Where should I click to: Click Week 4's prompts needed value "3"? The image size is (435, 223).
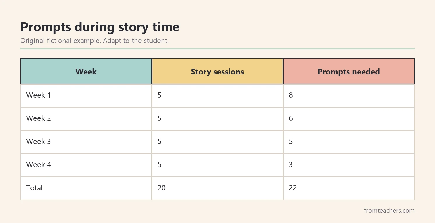[x=291, y=165]
